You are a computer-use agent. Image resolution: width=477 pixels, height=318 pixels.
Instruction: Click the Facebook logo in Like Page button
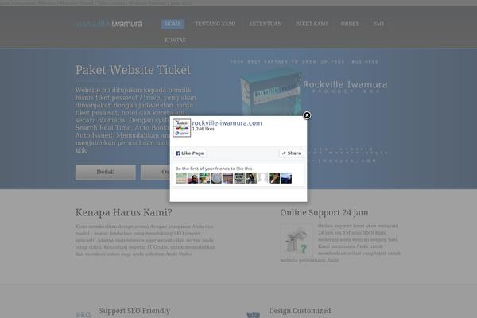(x=178, y=153)
